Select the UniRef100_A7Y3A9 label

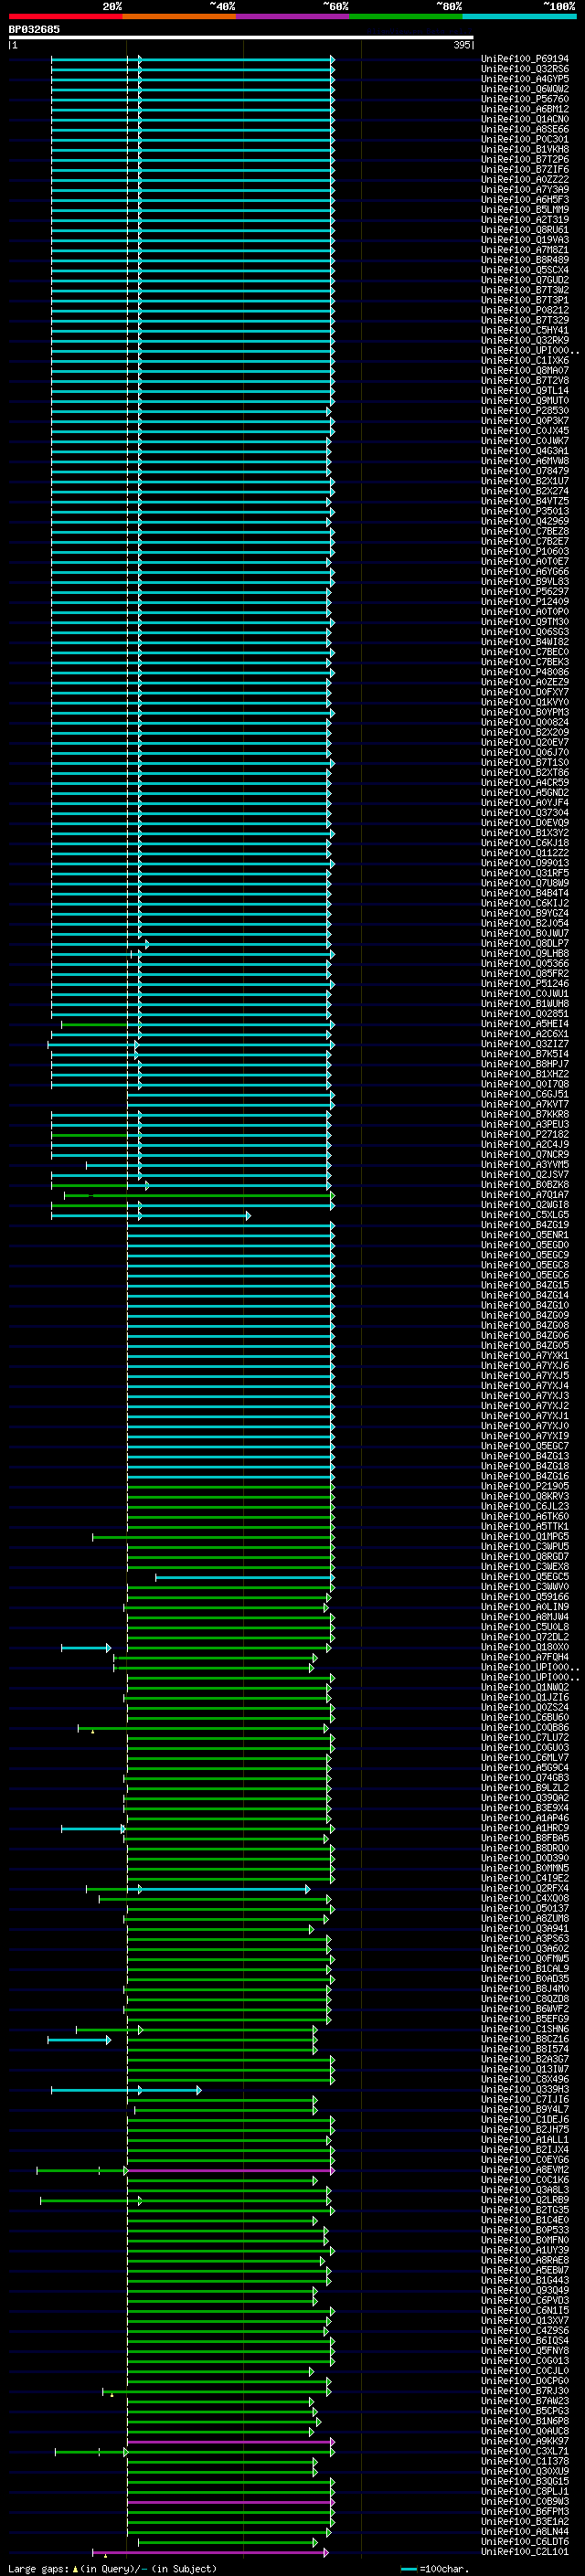point(525,189)
